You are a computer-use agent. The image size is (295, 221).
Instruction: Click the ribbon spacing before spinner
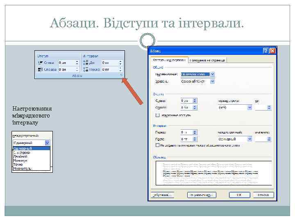click(120, 63)
